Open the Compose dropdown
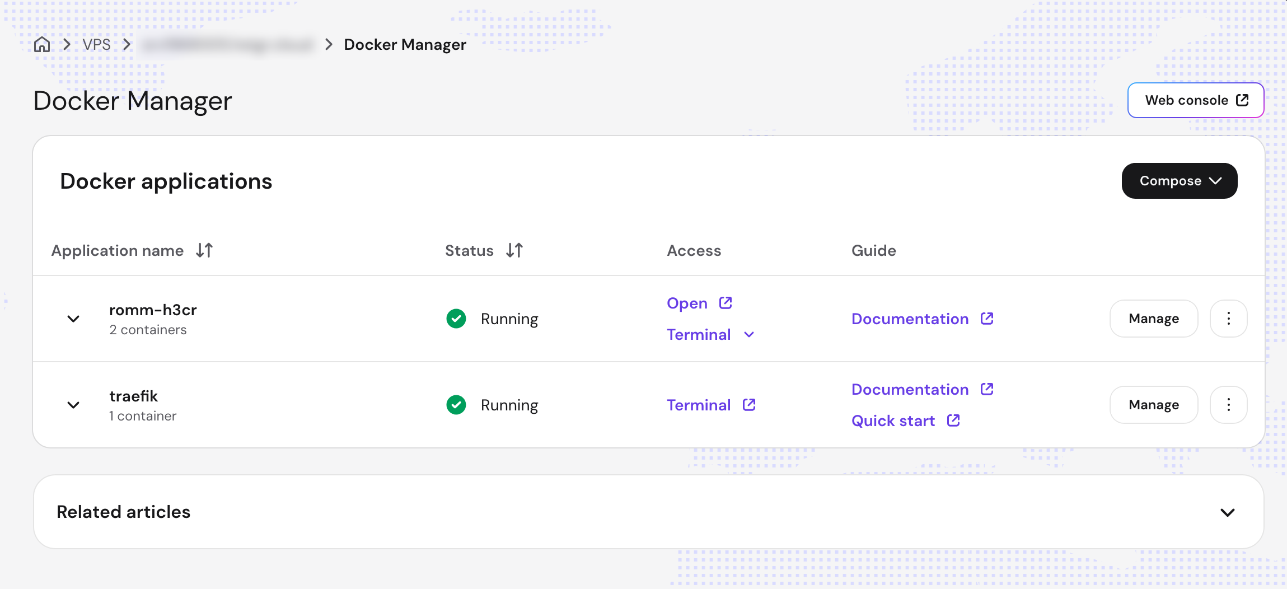Image resolution: width=1287 pixels, height=589 pixels. tap(1180, 181)
